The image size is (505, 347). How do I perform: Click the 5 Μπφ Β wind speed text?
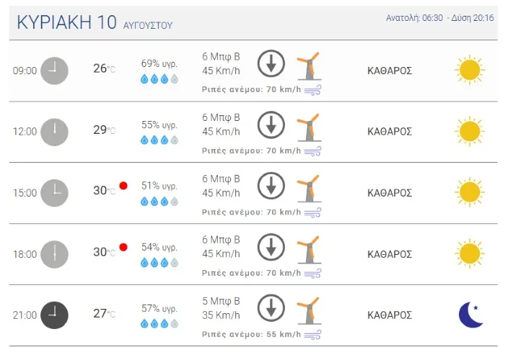tap(221, 301)
